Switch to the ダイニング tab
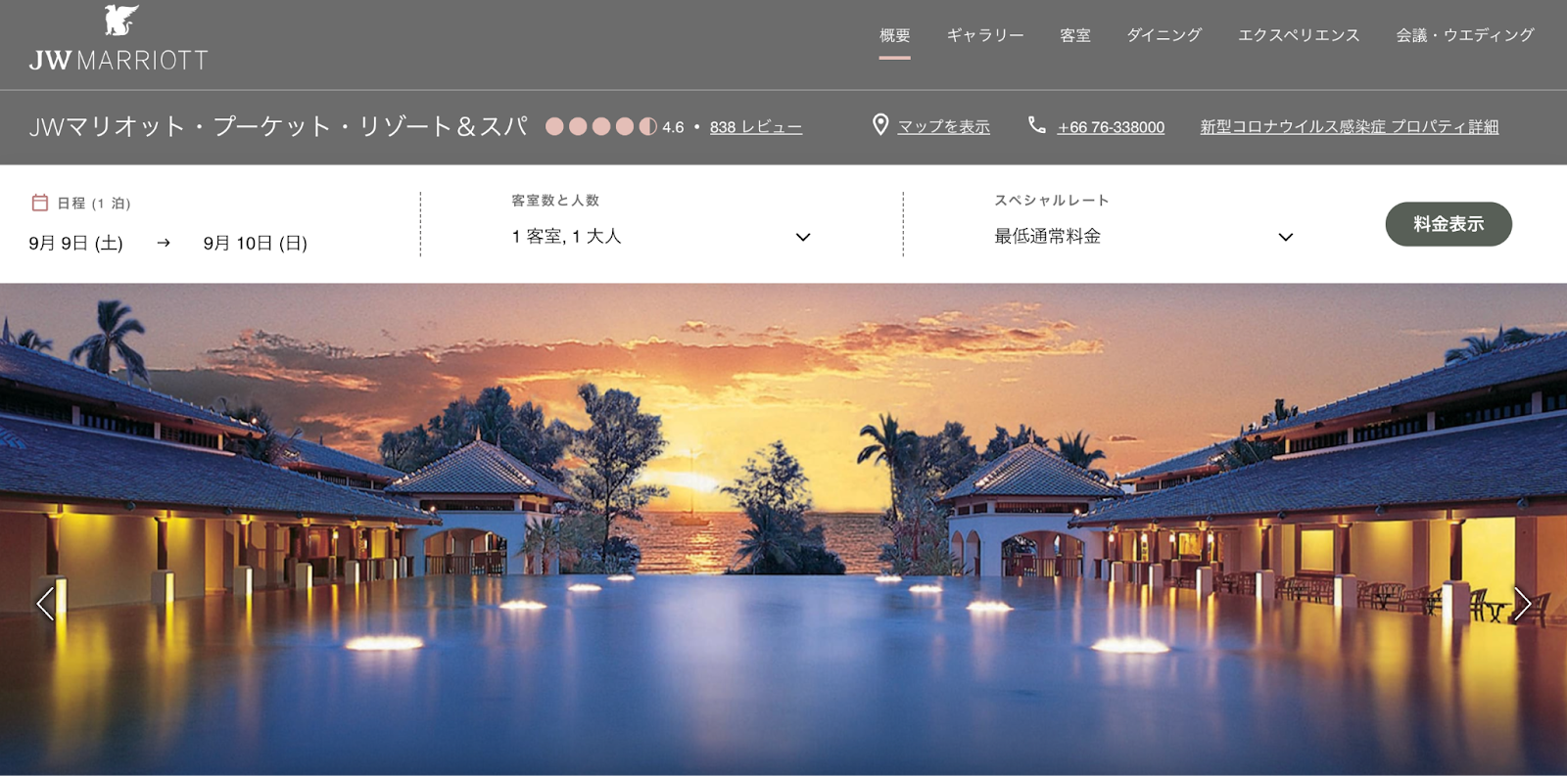The width and height of the screenshot is (1567, 776). pos(1163,35)
